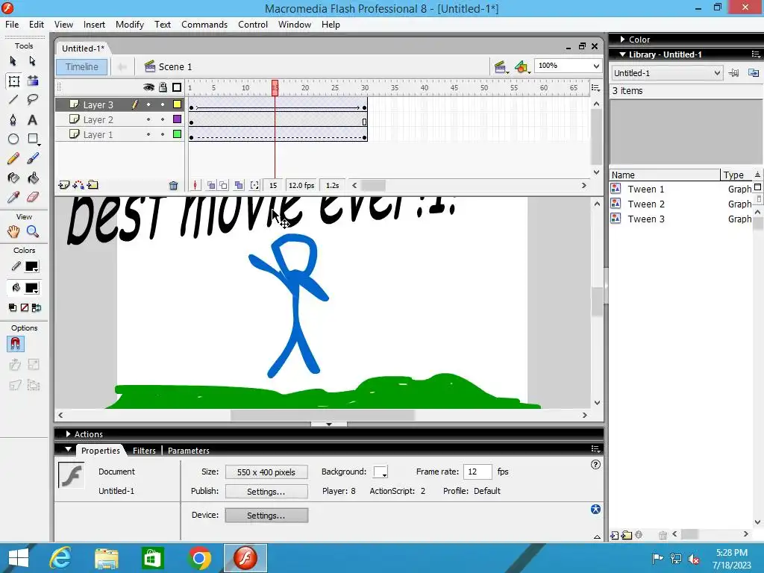The width and height of the screenshot is (764, 573).
Task: Select the Hand tool
Action: [x=13, y=231]
